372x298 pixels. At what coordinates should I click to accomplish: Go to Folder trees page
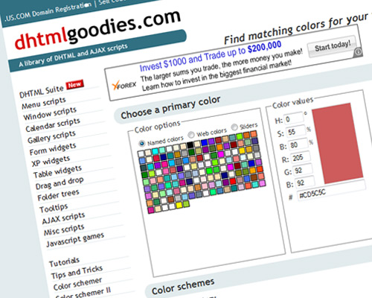58,195
